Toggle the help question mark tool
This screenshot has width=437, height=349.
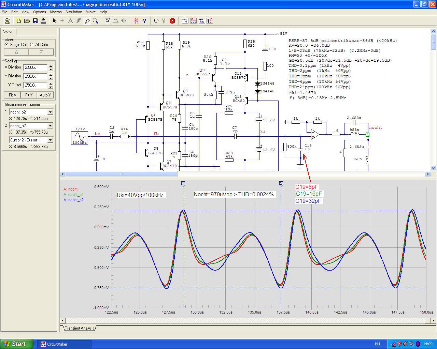(x=144, y=21)
